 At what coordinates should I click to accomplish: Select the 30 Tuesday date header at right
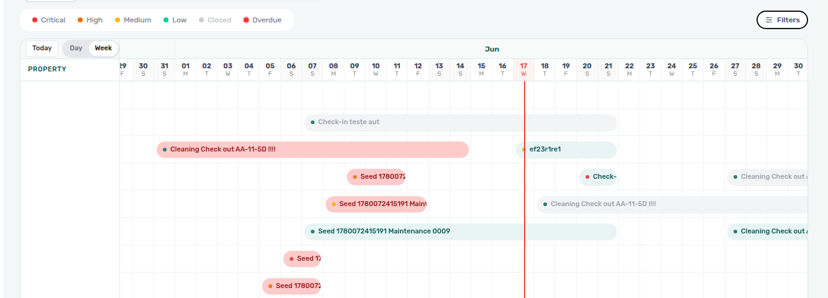[x=798, y=70]
